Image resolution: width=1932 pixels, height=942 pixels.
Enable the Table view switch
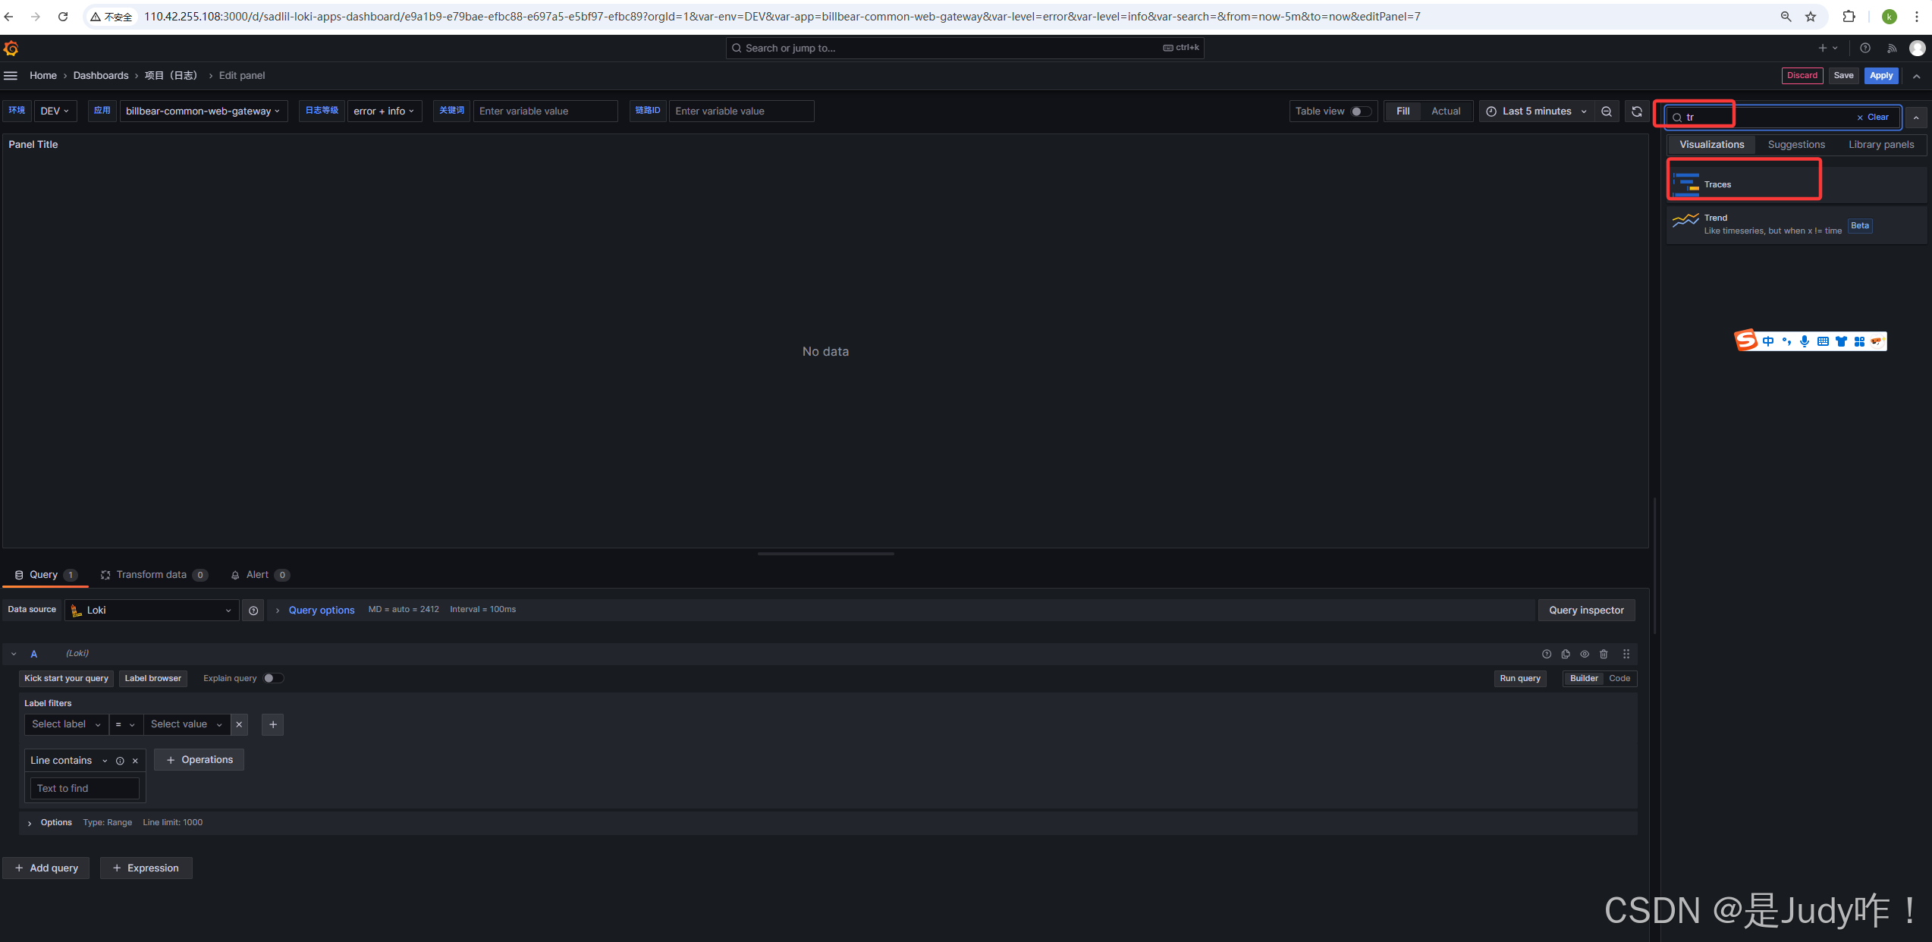pyautogui.click(x=1360, y=111)
